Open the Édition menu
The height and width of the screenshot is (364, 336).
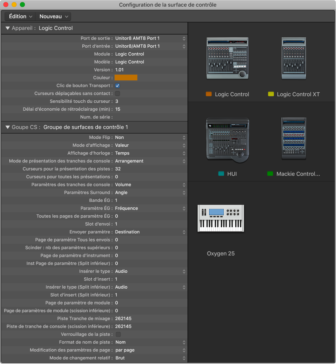tap(21, 17)
